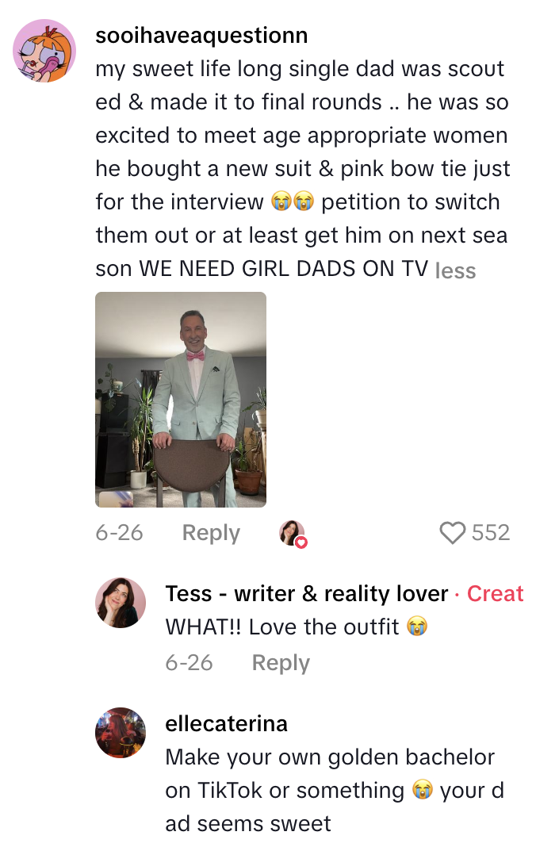Open the Tess - writer & reality lover username
Viewport: 536px width, 847px height.
(306, 594)
